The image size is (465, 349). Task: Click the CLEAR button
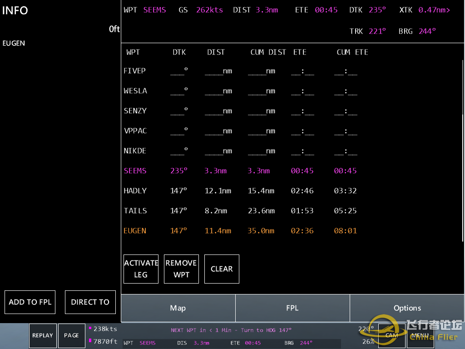point(222,269)
